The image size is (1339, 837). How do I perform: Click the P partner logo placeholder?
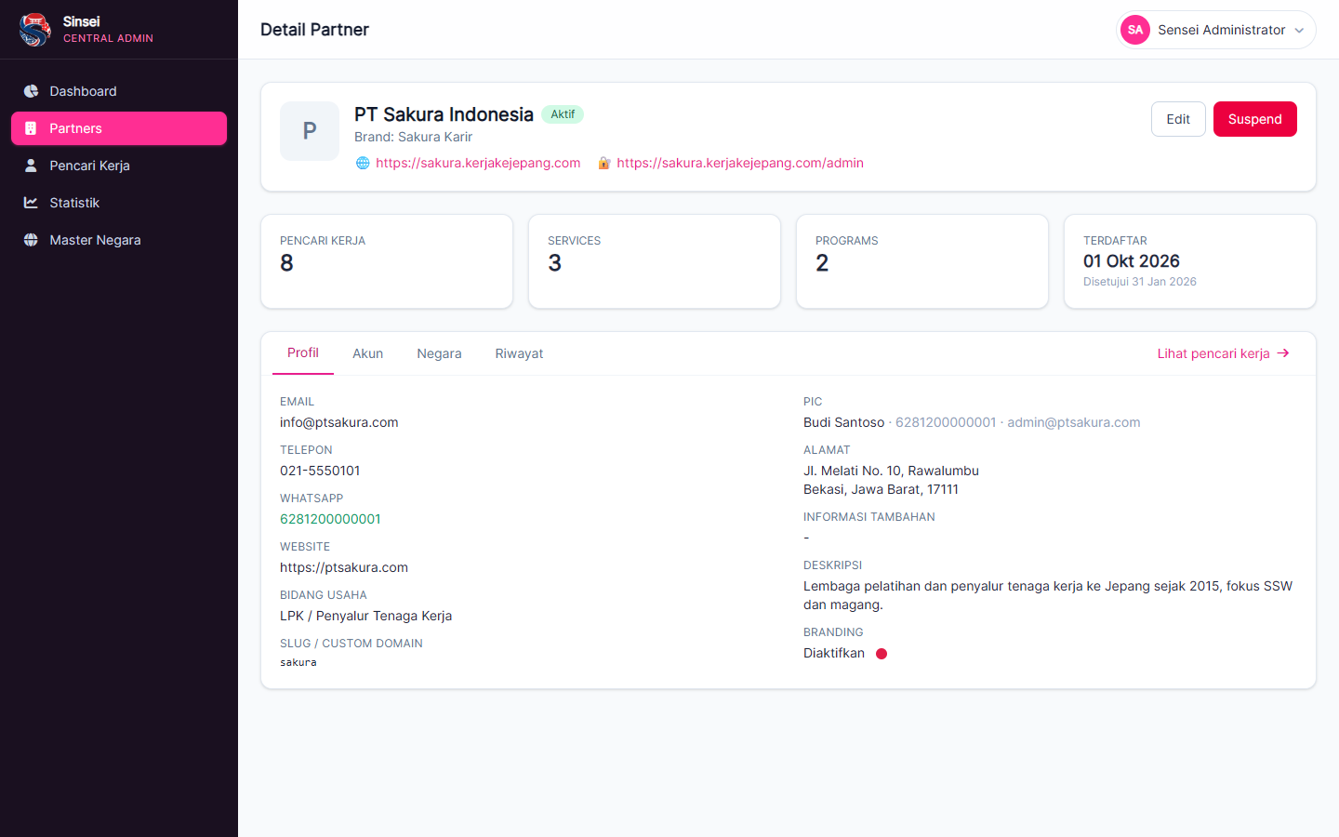click(x=310, y=131)
